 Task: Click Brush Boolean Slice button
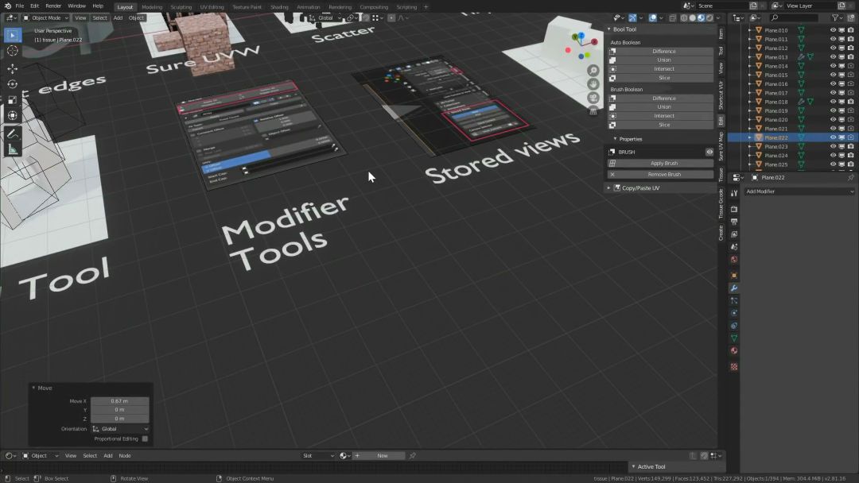(x=660, y=125)
